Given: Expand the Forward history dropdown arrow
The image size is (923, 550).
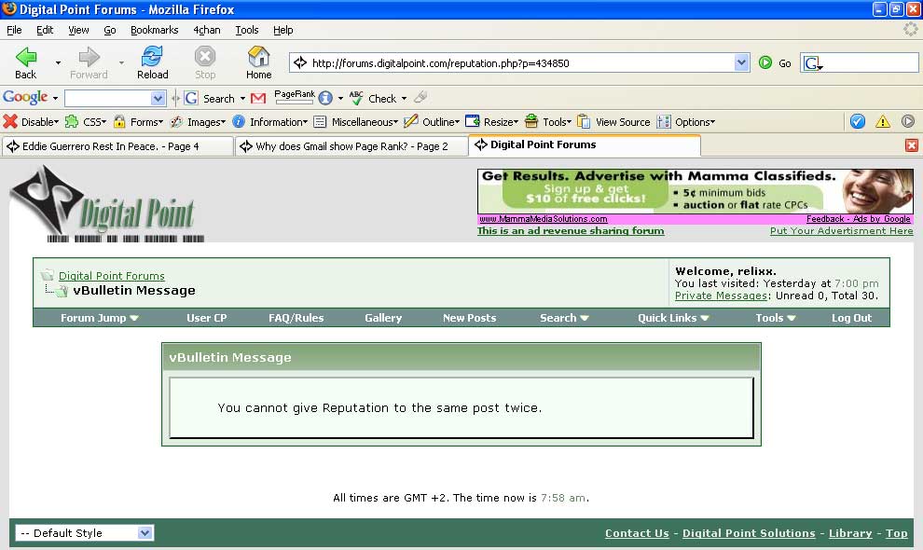Looking at the screenshot, I should [x=121, y=62].
